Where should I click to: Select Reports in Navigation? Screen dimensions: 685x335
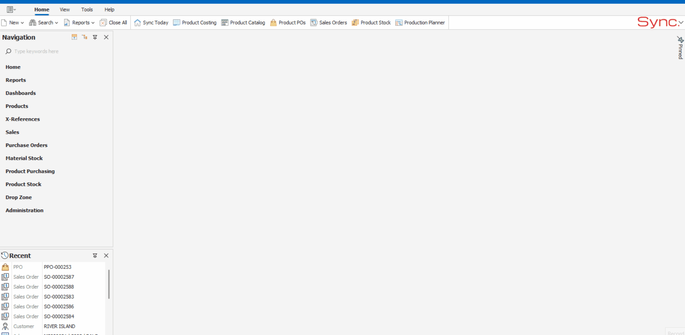tap(16, 80)
